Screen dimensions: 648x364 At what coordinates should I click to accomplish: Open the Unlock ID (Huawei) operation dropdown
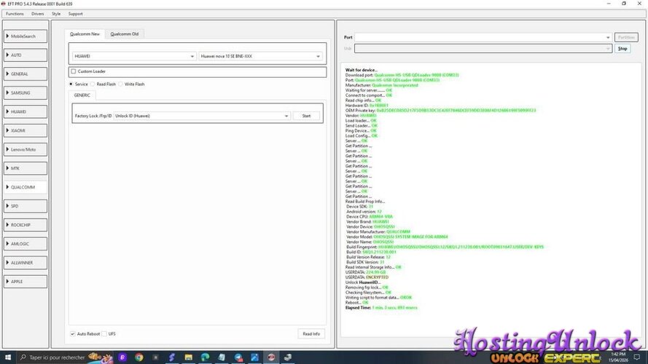tap(202, 116)
